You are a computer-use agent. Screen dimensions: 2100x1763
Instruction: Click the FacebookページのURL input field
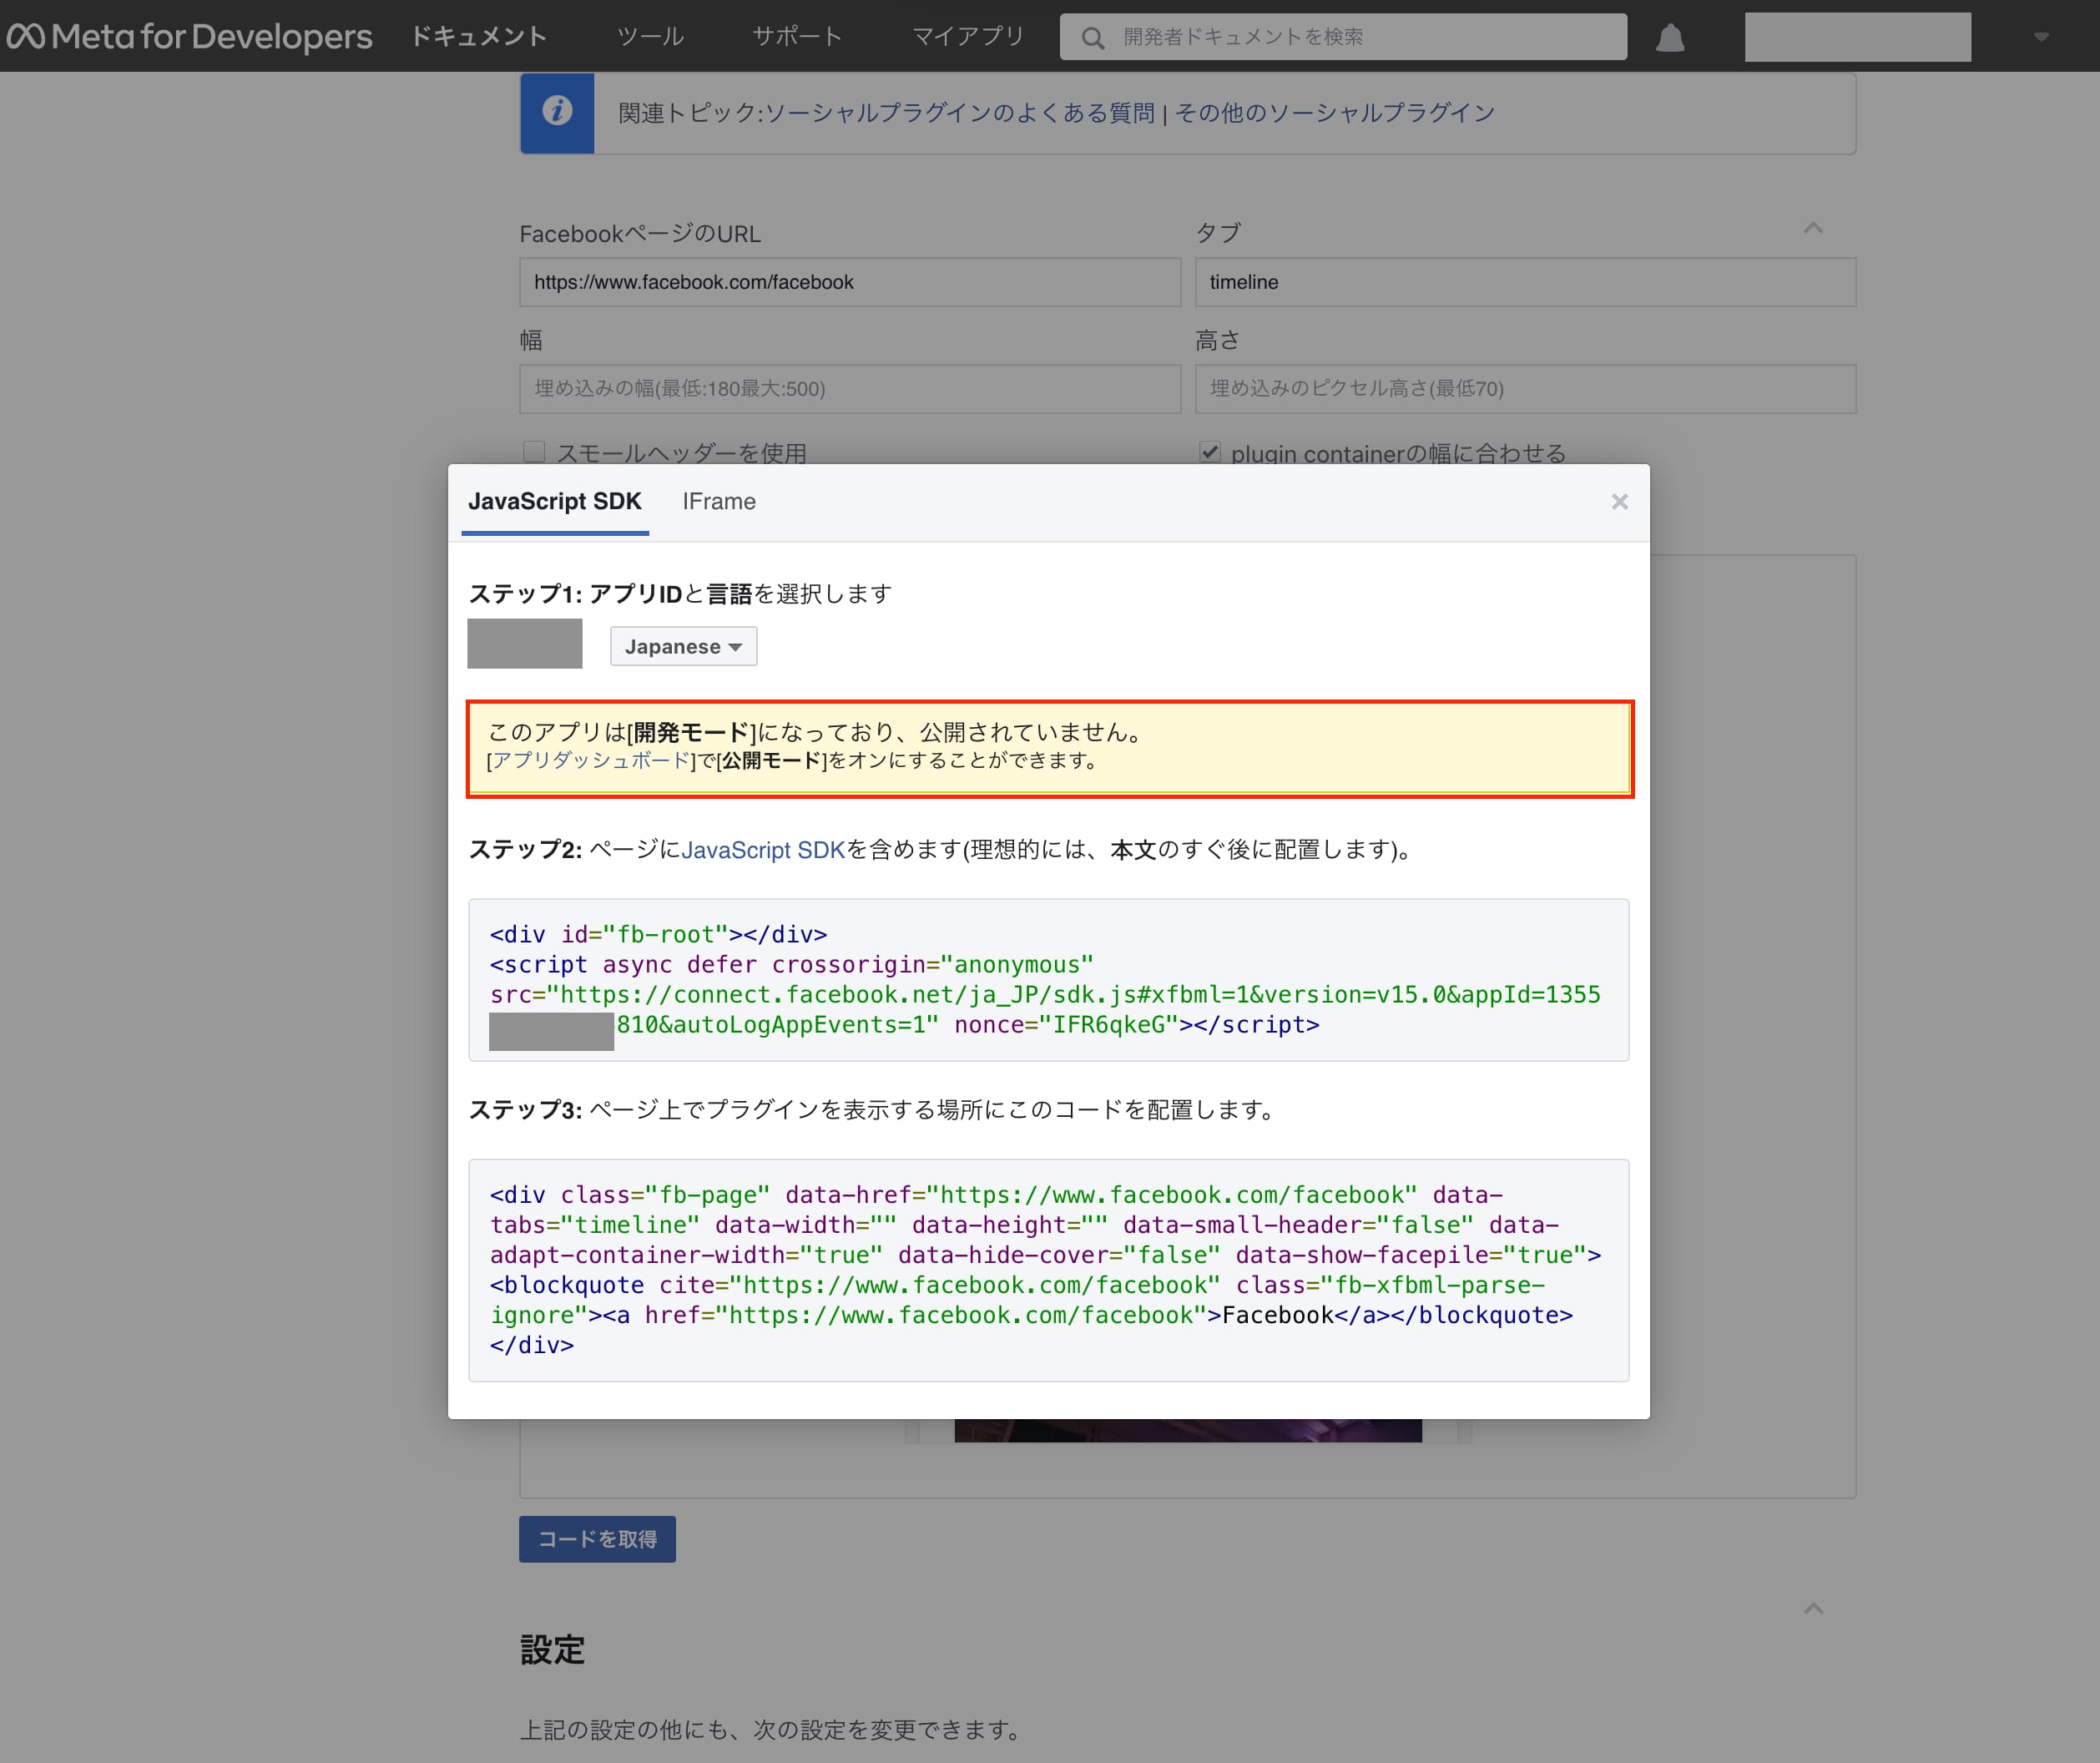tap(850, 282)
